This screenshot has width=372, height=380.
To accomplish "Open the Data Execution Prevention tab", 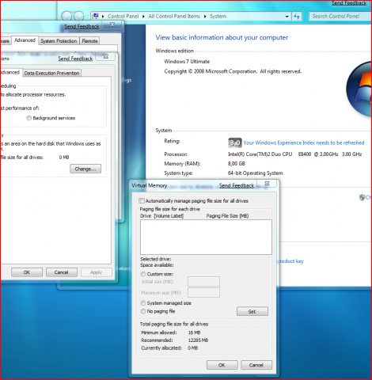I will coord(51,73).
